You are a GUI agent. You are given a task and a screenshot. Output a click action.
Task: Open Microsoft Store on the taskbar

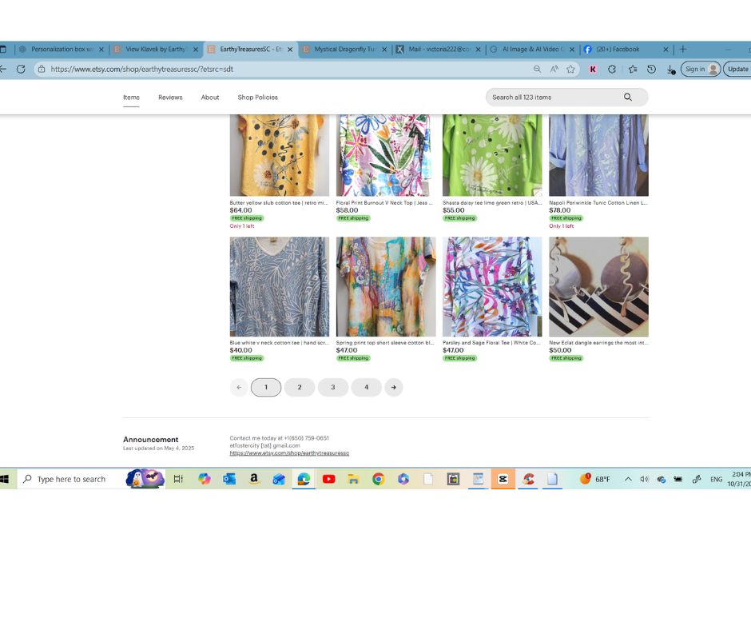(x=453, y=478)
